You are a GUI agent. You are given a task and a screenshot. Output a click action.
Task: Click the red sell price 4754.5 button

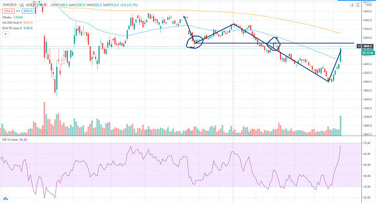point(8,11)
